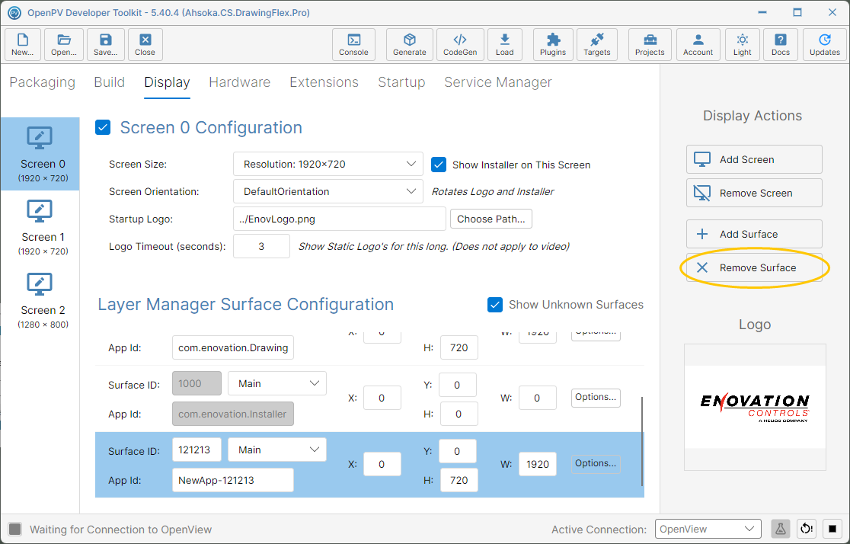Switch to the Packaging tab

tap(43, 82)
